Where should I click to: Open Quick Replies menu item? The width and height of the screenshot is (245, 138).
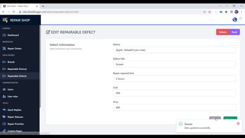click(x=15, y=110)
